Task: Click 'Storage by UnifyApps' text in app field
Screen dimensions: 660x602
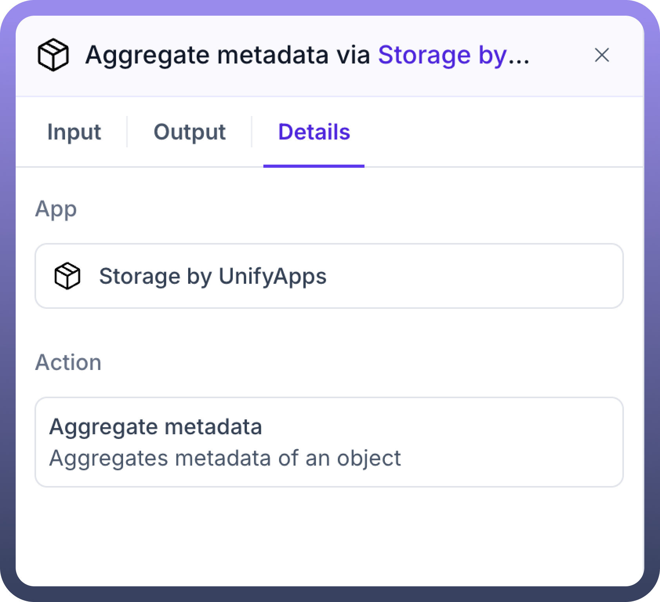Action: point(212,276)
